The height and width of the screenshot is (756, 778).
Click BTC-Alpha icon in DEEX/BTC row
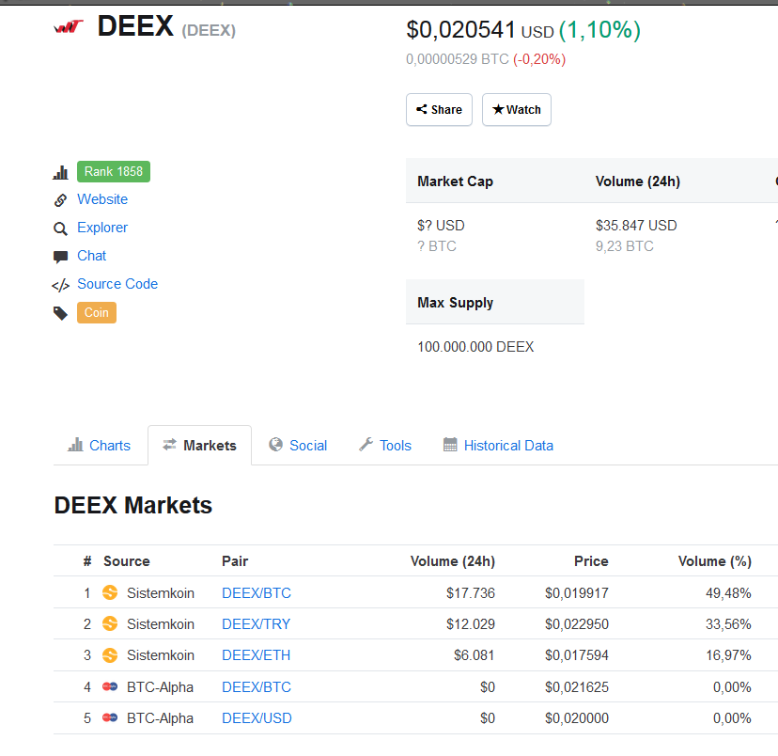pyautogui.click(x=110, y=686)
